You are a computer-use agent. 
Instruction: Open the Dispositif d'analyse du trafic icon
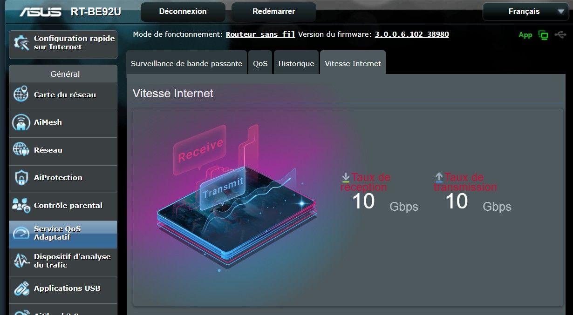tap(21, 261)
